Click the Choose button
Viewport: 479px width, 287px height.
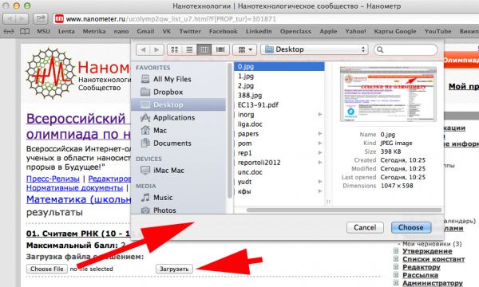(x=411, y=227)
